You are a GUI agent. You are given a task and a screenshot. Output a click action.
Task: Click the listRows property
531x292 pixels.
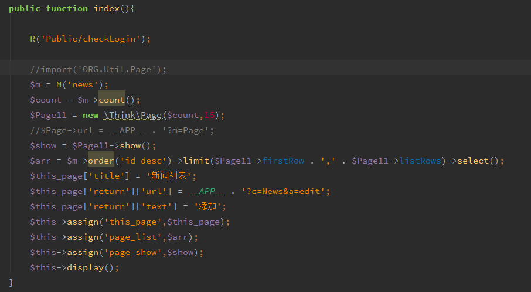click(420, 161)
